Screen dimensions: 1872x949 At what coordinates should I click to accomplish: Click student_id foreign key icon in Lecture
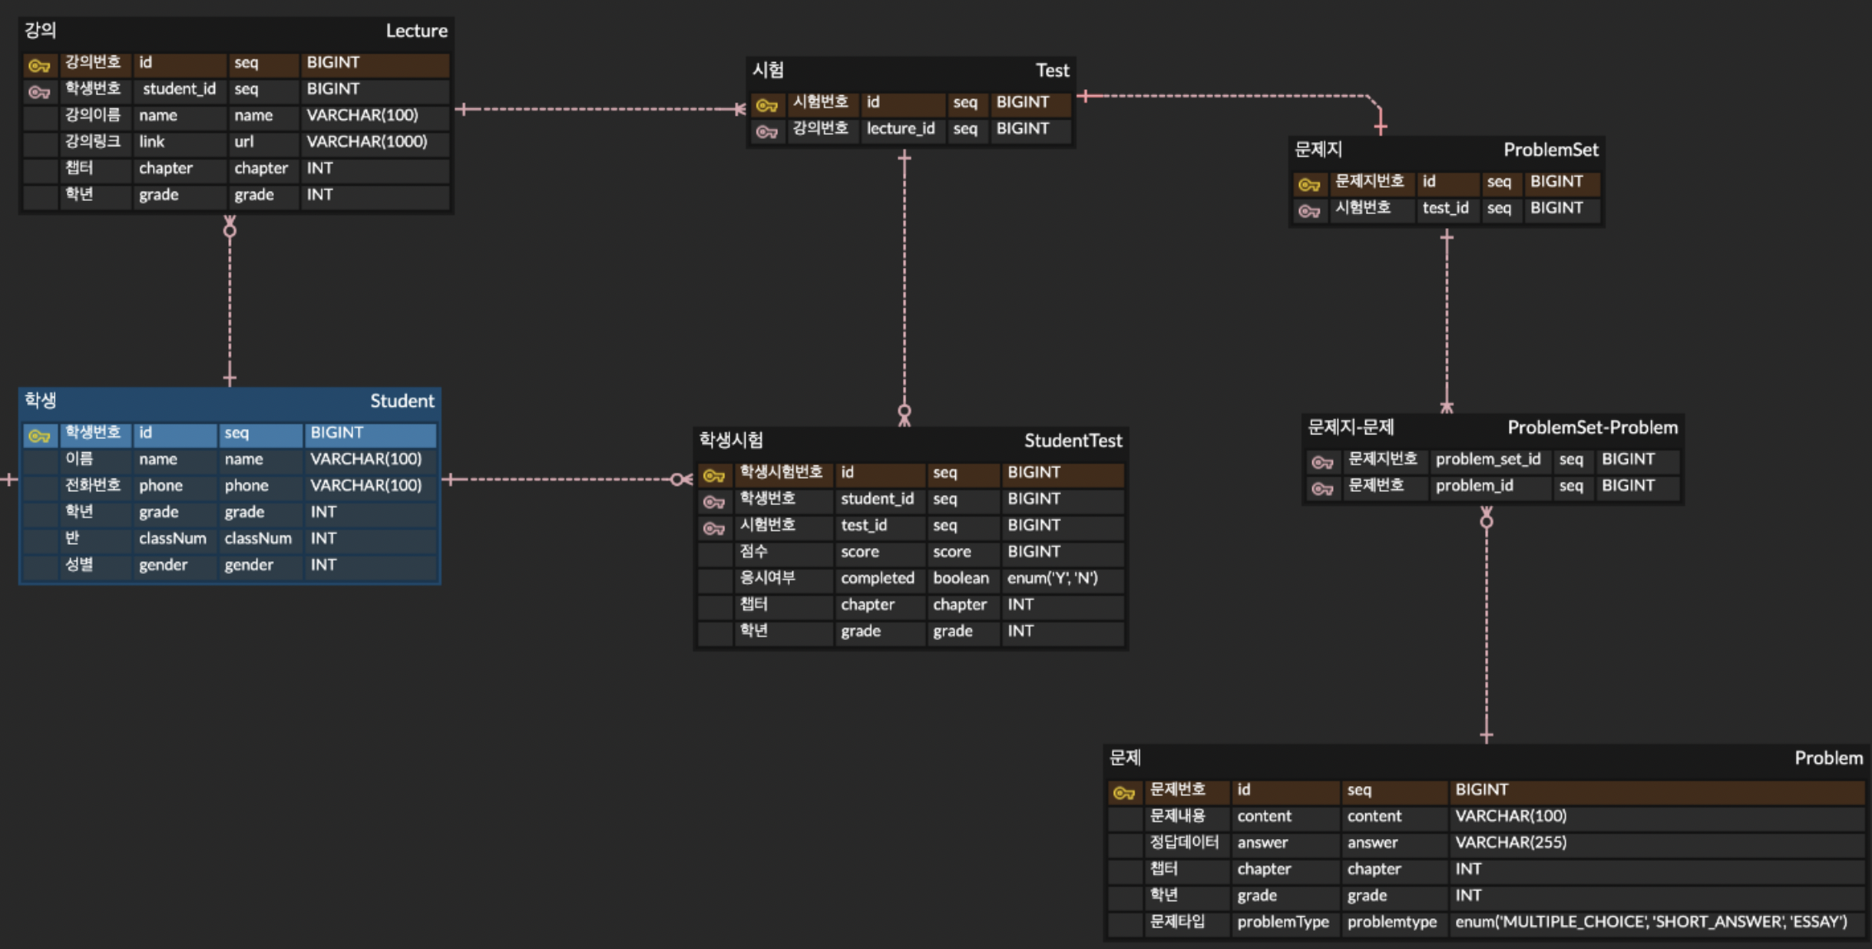[39, 92]
